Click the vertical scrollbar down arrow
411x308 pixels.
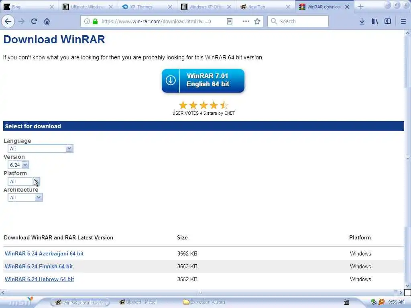pyautogui.click(x=407, y=286)
